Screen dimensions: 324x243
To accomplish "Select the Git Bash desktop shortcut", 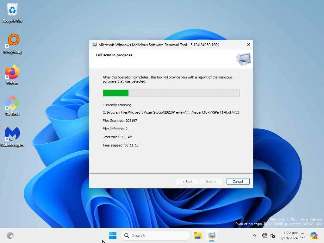I will point(12,106).
